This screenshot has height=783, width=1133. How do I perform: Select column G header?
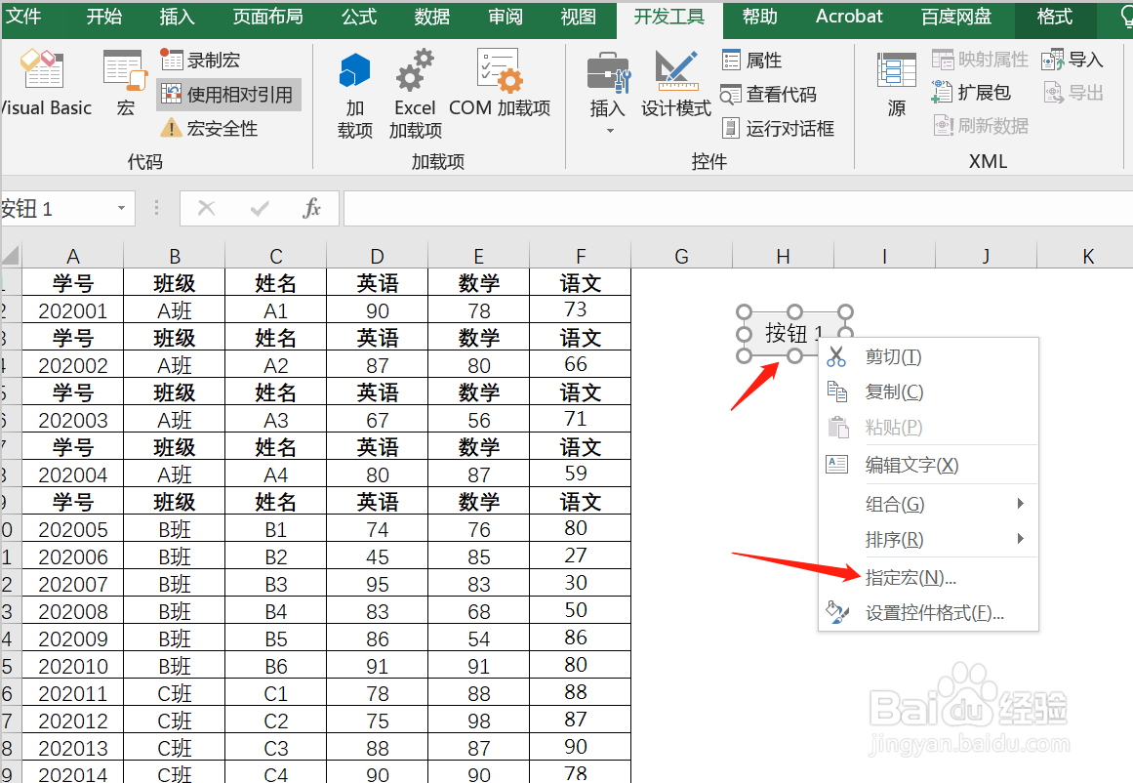(681, 256)
